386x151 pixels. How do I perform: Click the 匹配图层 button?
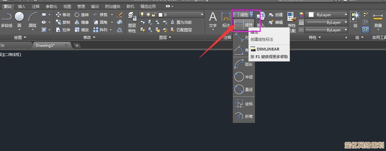pyautogui.click(x=181, y=30)
